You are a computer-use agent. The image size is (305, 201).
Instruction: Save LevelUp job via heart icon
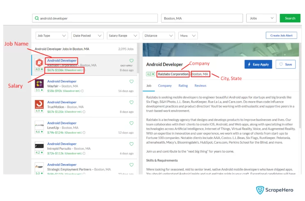tap(132, 123)
